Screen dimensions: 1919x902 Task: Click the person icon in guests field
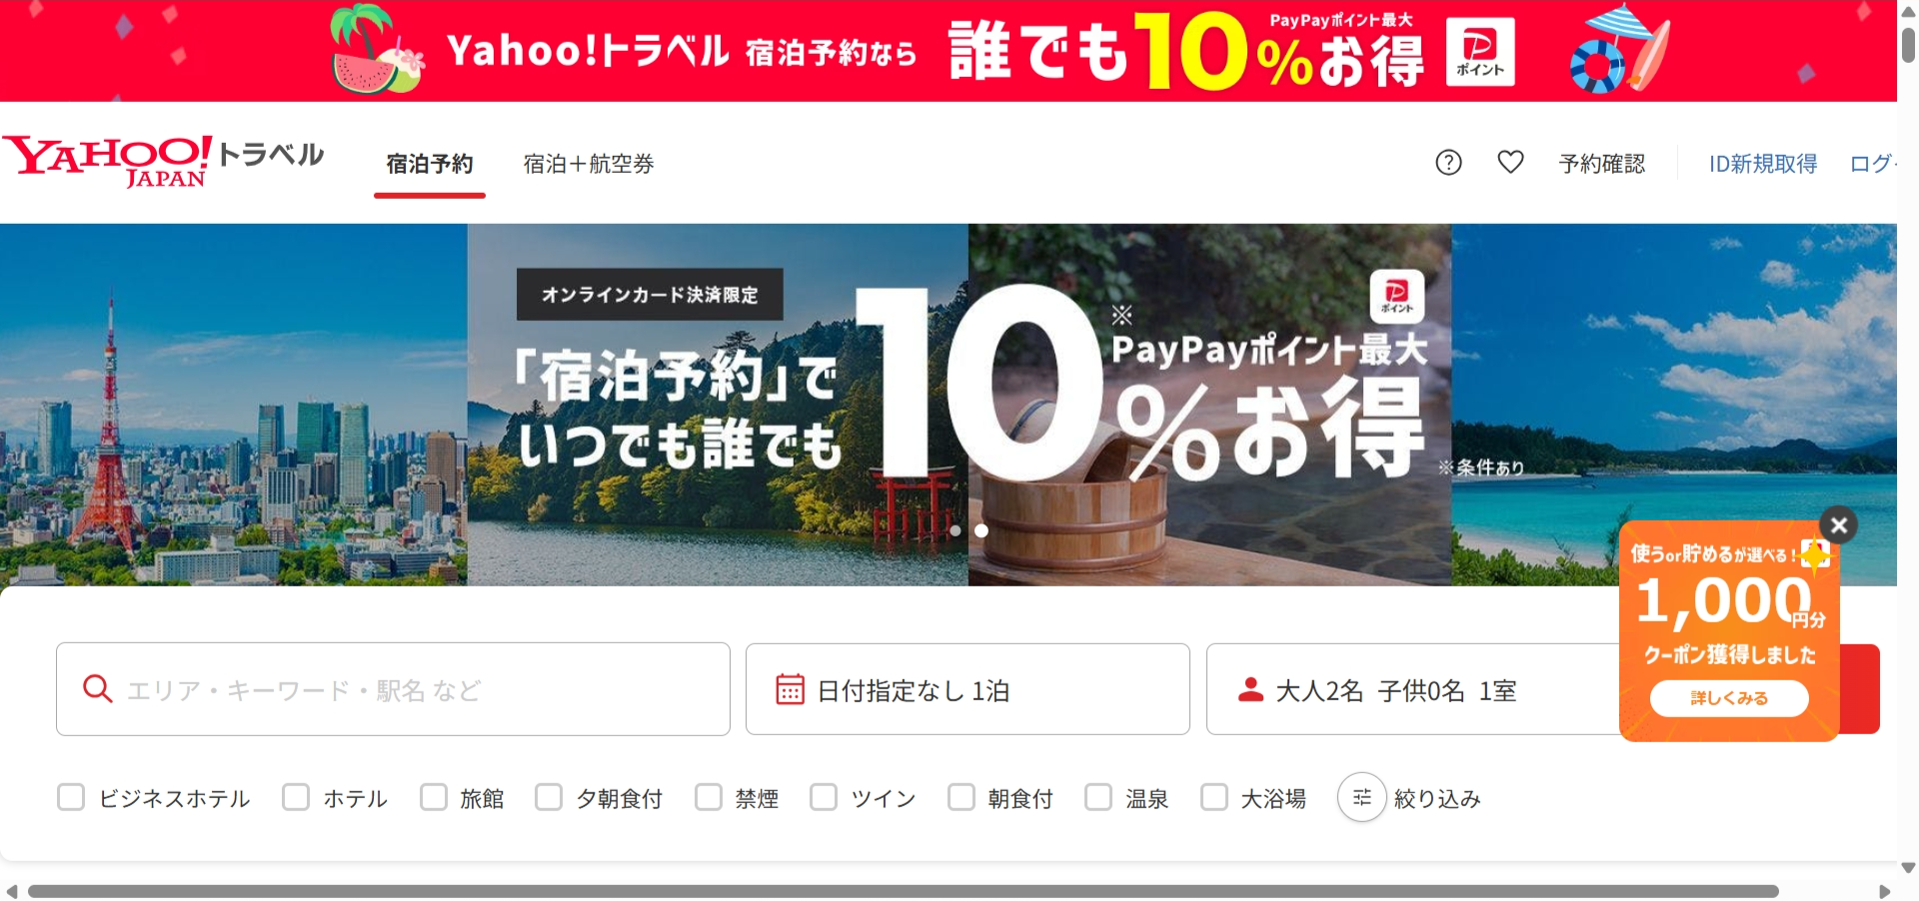tap(1250, 689)
